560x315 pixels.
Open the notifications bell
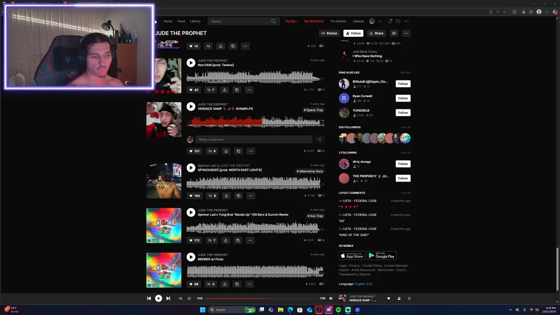pyautogui.click(x=390, y=21)
